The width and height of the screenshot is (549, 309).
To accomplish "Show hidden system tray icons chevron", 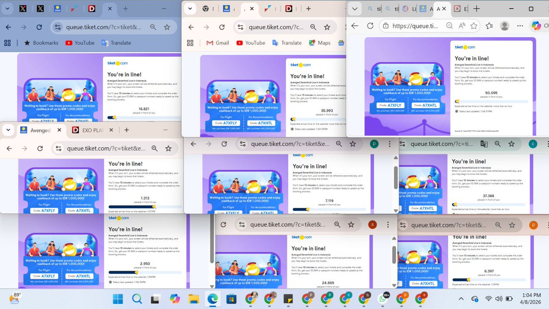I will click(462, 299).
